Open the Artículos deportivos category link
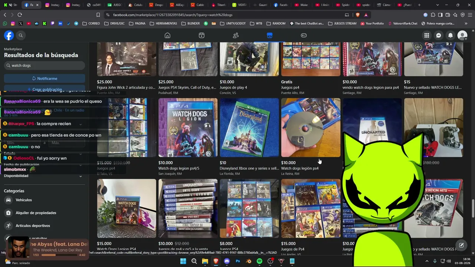Viewport: 475px width, 267px height. click(x=33, y=225)
